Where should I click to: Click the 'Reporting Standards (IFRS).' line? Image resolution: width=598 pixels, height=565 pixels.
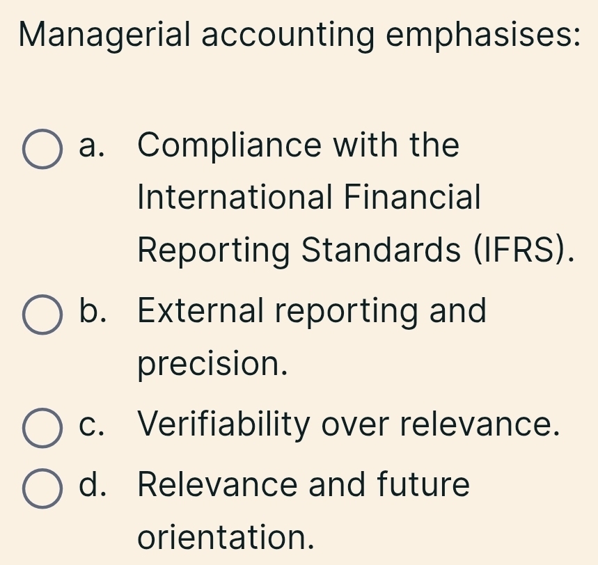point(356,251)
